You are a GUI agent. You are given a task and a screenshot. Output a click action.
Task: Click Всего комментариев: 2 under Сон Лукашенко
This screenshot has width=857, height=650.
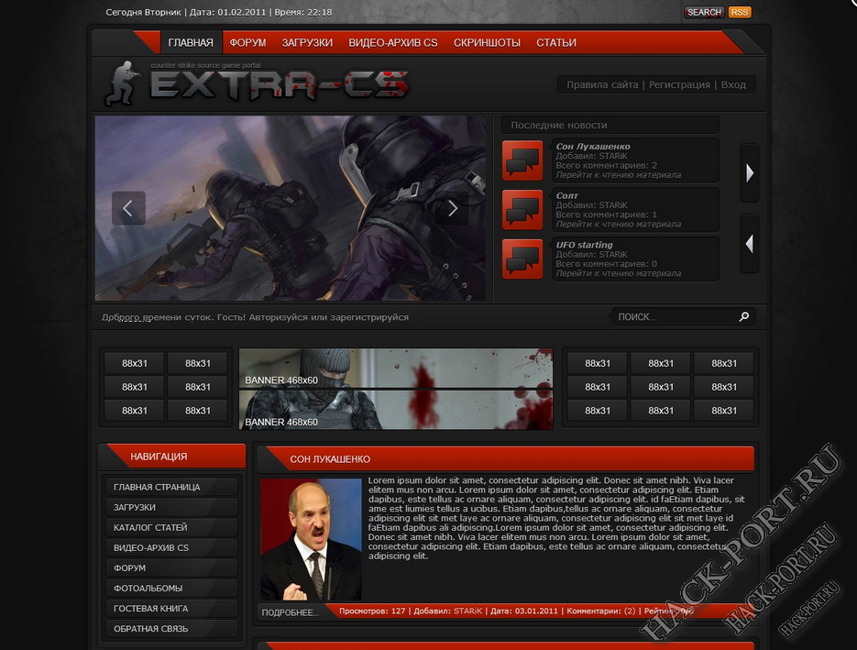coord(607,165)
